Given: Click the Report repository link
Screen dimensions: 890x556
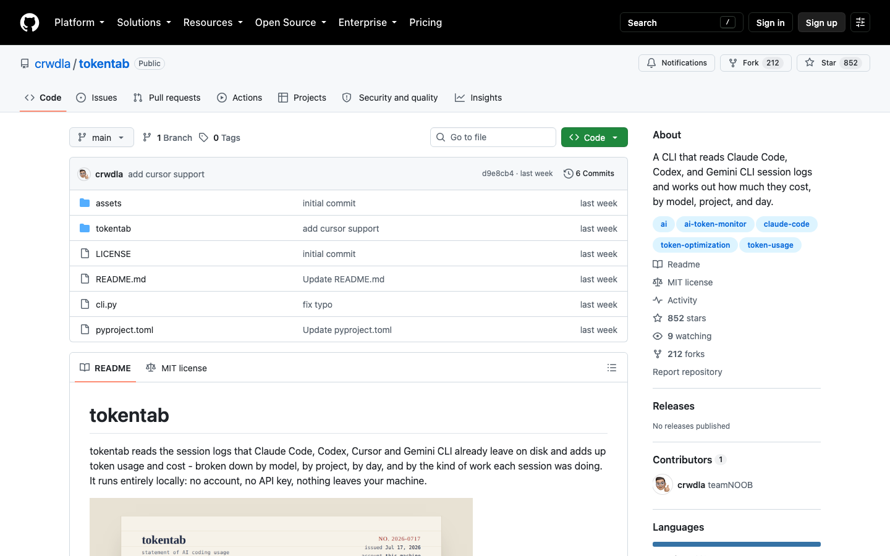Looking at the screenshot, I should coord(687,372).
